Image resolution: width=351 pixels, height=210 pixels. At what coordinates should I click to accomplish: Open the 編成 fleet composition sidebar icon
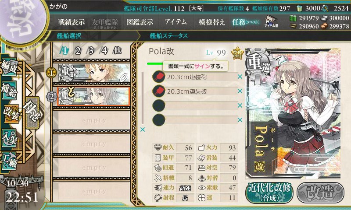tap(9, 66)
